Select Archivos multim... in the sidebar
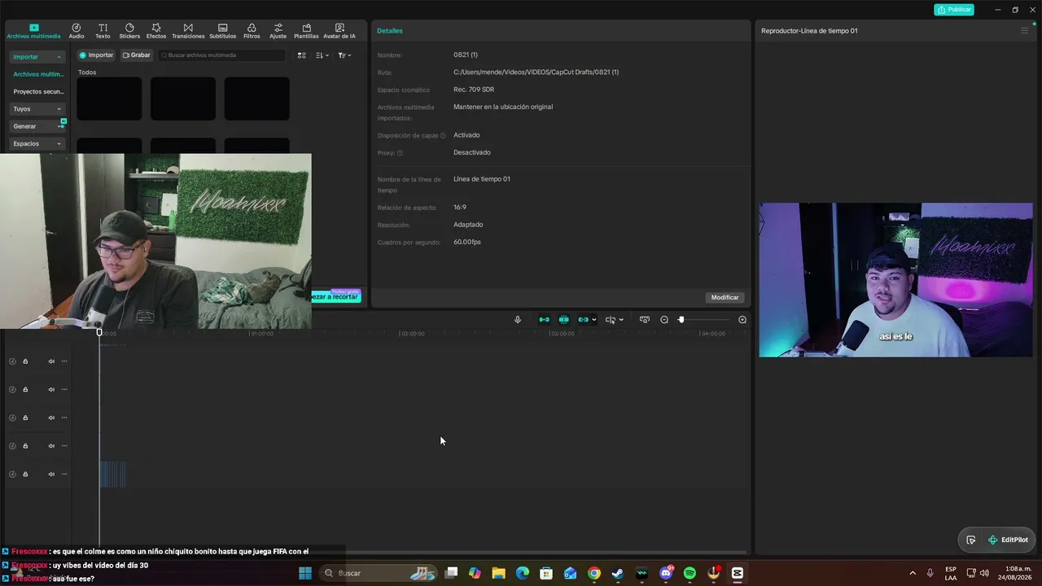The width and height of the screenshot is (1042, 586). pyautogui.click(x=38, y=74)
